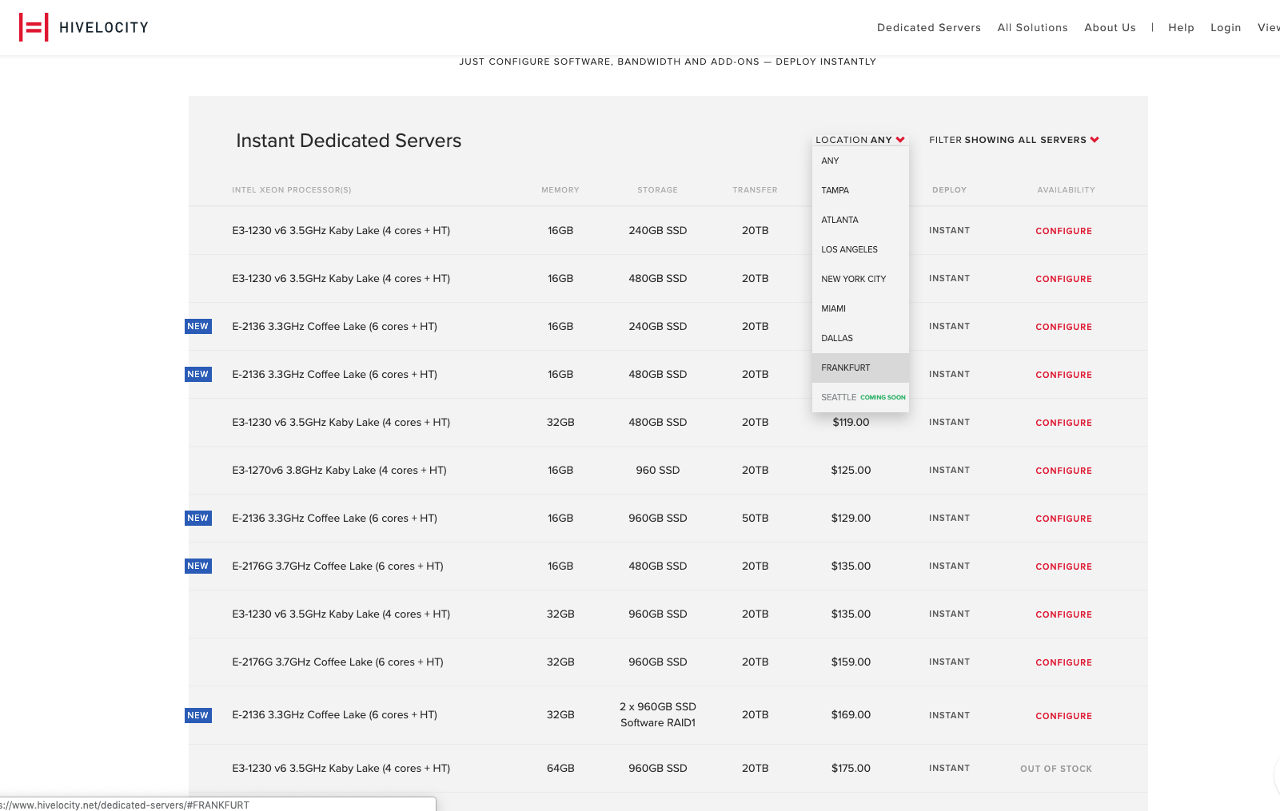Configure the $119.00 server
This screenshot has width=1280, height=811.
(x=1063, y=423)
